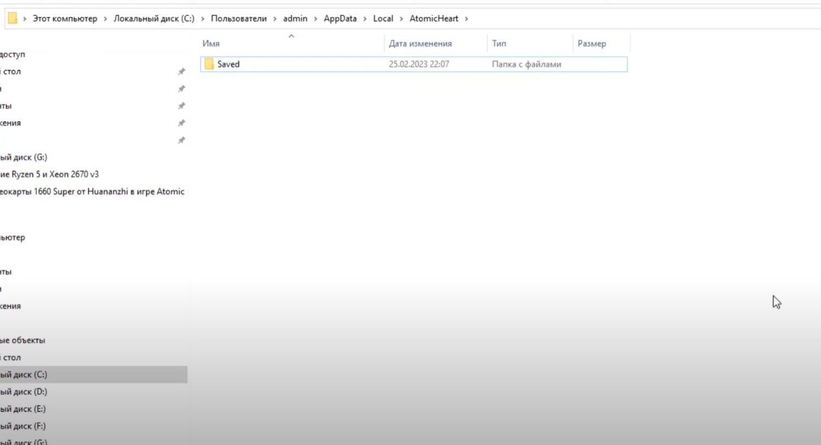The width and height of the screenshot is (821, 445).
Task: Expand the chevron right after the address bar folder icon
Action: coord(25,19)
